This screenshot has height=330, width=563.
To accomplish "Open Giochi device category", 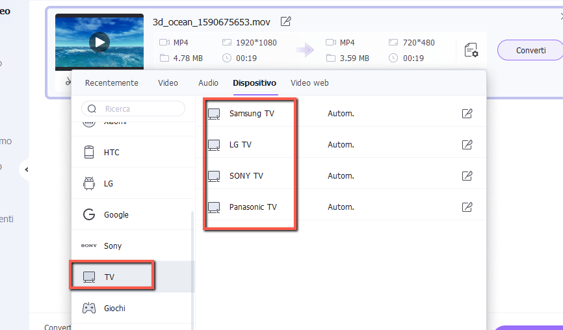I will point(114,309).
